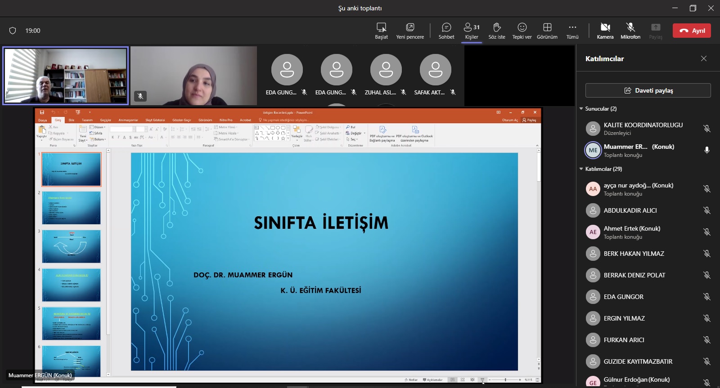Collapse the Sunucular (2) section
This screenshot has width=720, height=388.
tap(581, 109)
